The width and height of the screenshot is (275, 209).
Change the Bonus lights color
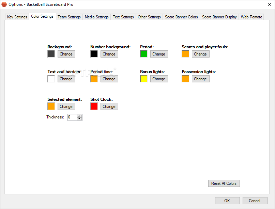pyautogui.click(x=159, y=79)
